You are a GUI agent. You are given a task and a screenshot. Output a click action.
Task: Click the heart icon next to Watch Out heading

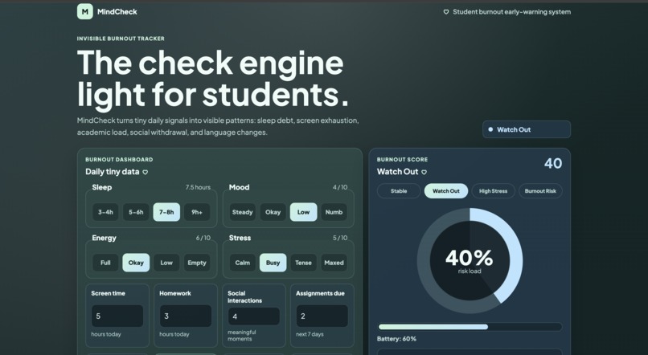(x=424, y=172)
